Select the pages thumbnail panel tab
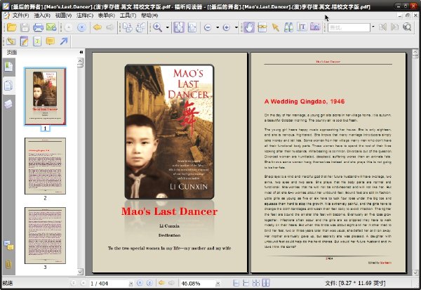421x290 pixels. (8, 86)
